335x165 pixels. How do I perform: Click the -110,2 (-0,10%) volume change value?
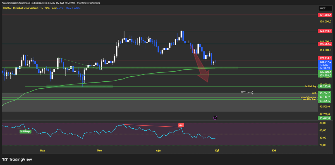pos(72,8)
